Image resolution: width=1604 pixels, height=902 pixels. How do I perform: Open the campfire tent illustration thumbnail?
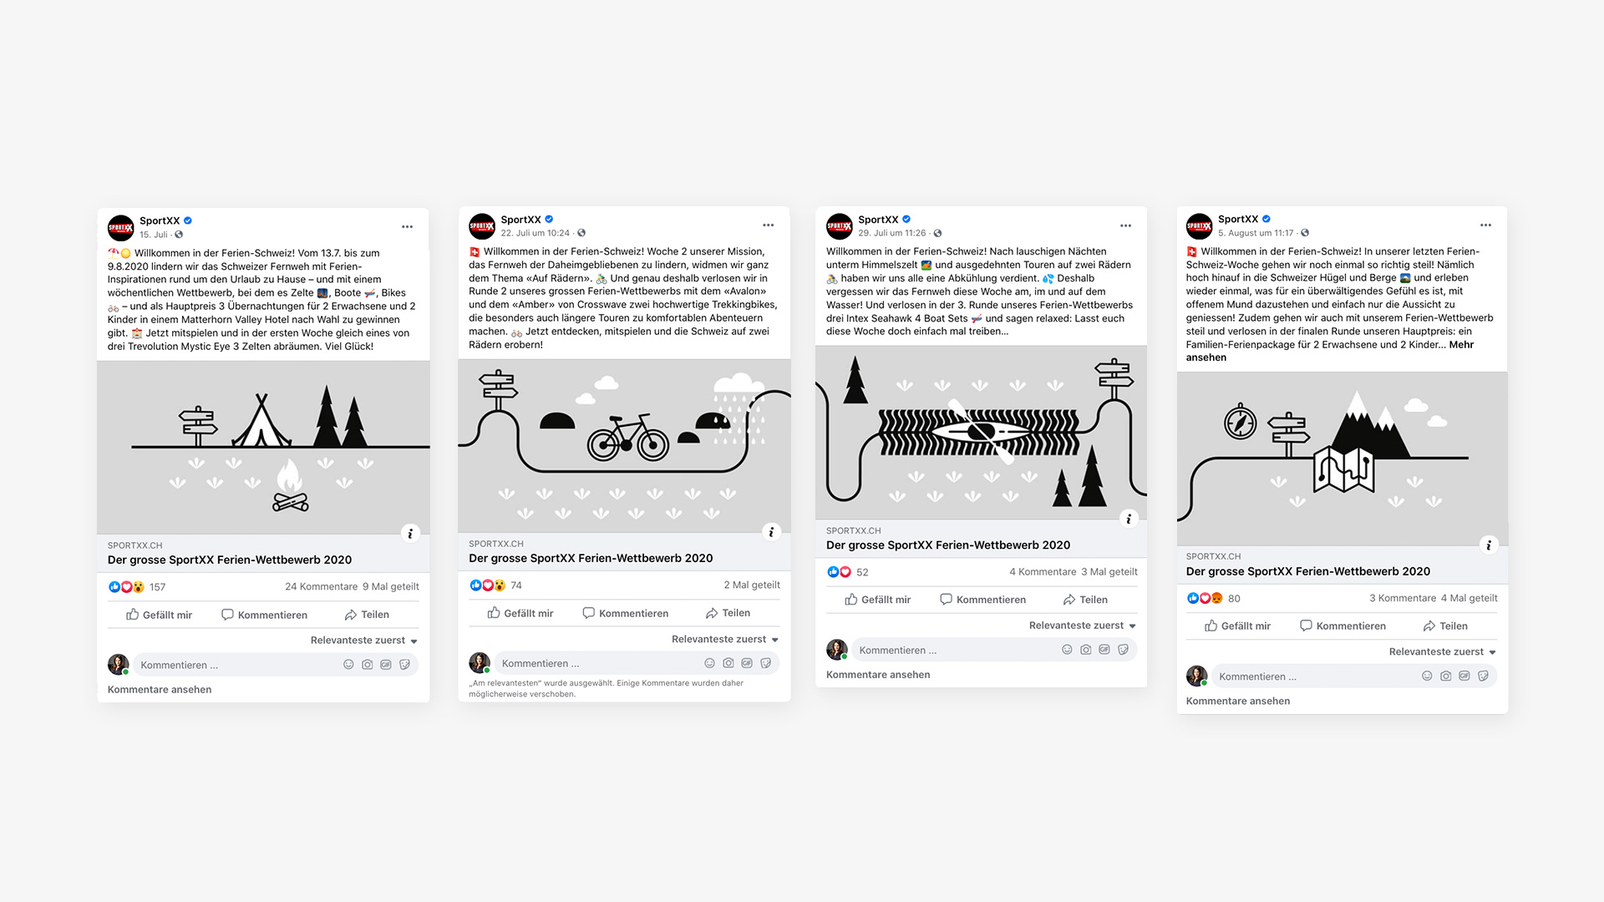tap(263, 448)
